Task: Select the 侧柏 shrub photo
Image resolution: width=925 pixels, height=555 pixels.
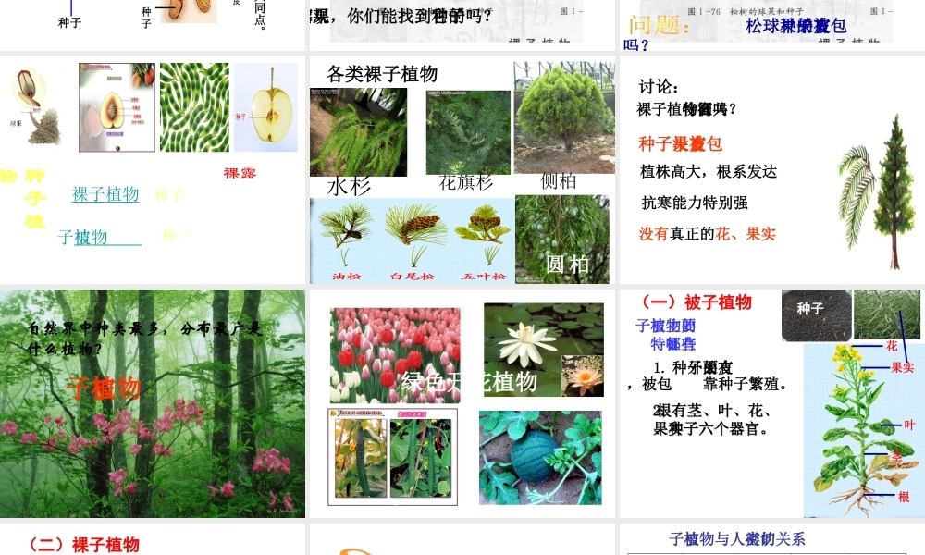Action: tap(564, 117)
